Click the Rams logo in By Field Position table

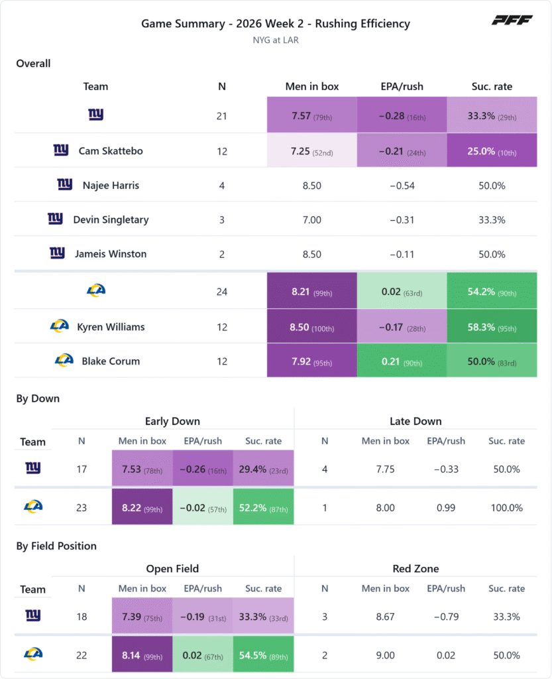click(x=33, y=653)
